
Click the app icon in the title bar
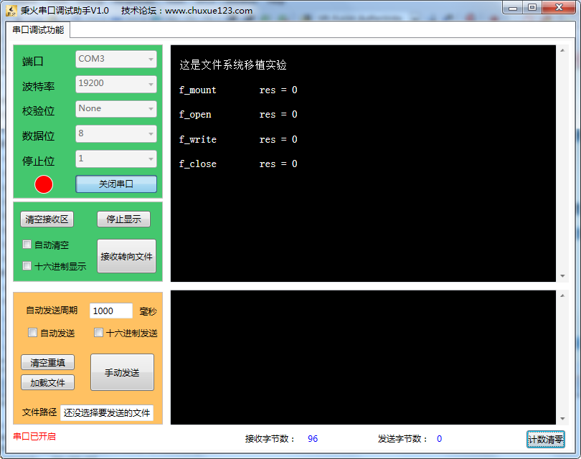pos(11,11)
